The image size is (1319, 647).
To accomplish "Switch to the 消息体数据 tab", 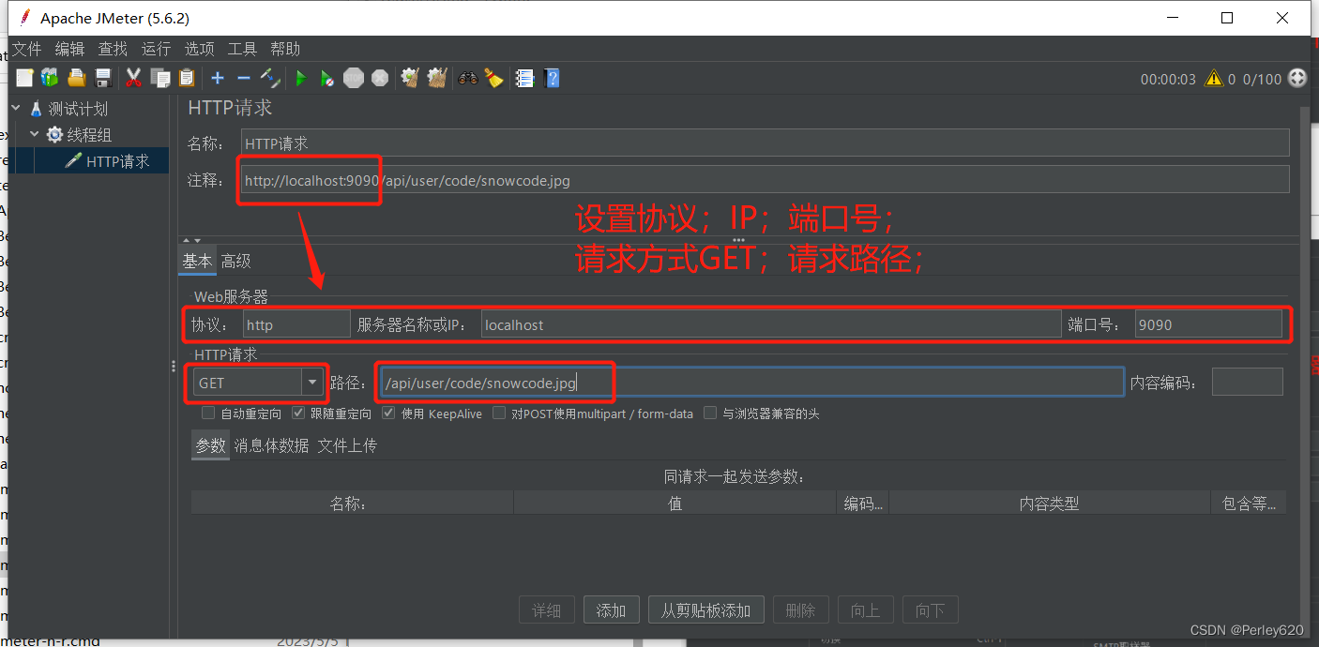I will pos(271,445).
